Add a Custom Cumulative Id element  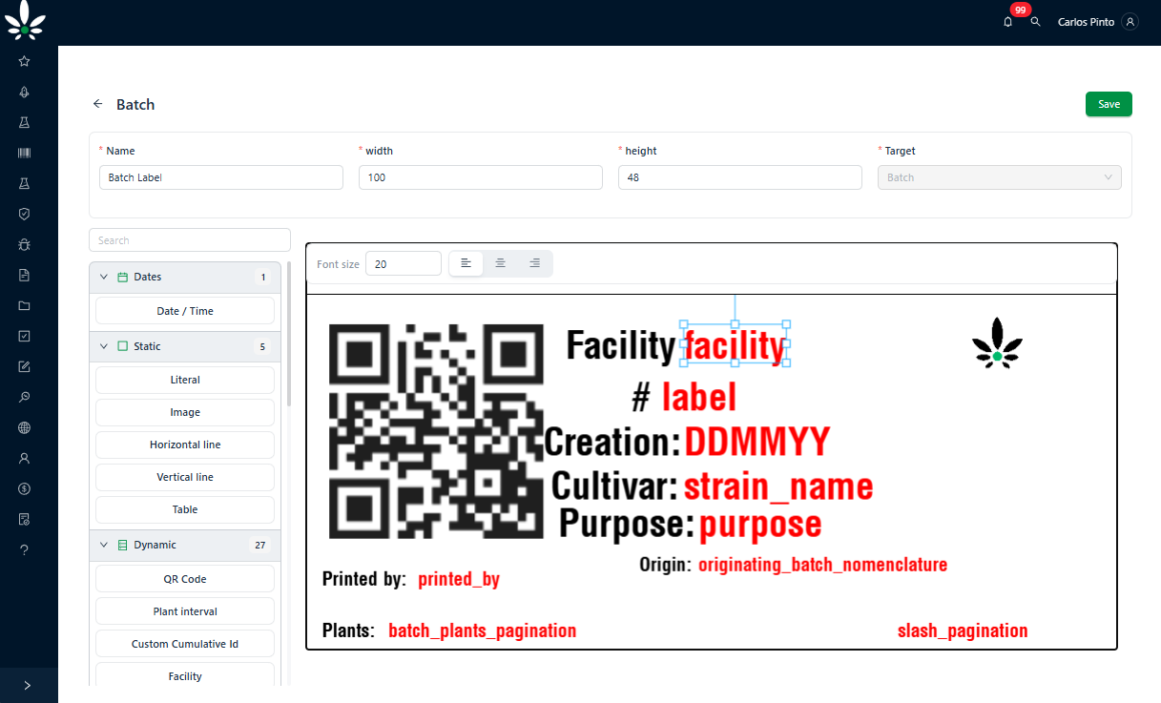click(185, 644)
